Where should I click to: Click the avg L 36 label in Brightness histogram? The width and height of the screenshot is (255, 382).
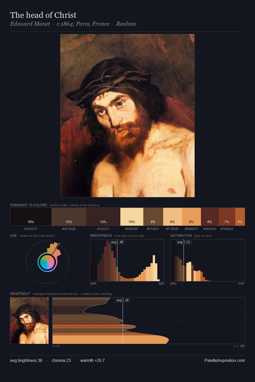[117, 242]
